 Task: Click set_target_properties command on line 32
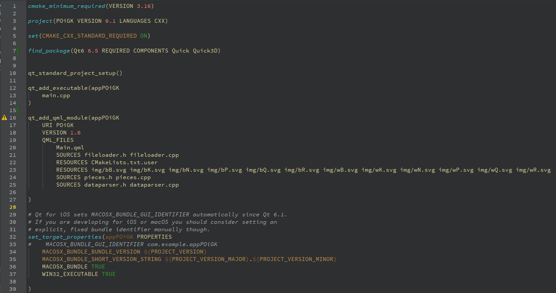[64, 237]
